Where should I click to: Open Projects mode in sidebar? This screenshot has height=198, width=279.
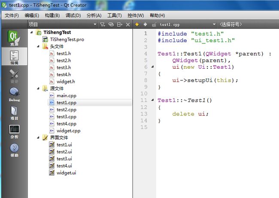coord(14,113)
